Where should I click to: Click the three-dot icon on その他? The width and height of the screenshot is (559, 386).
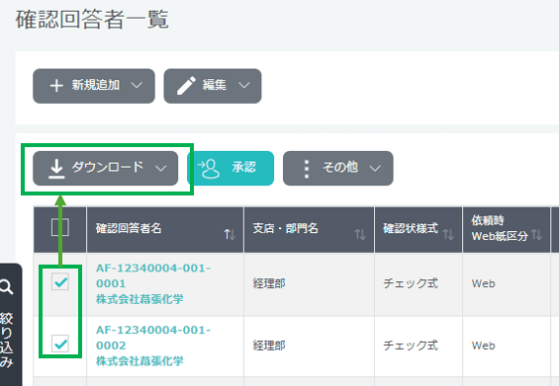tap(307, 169)
